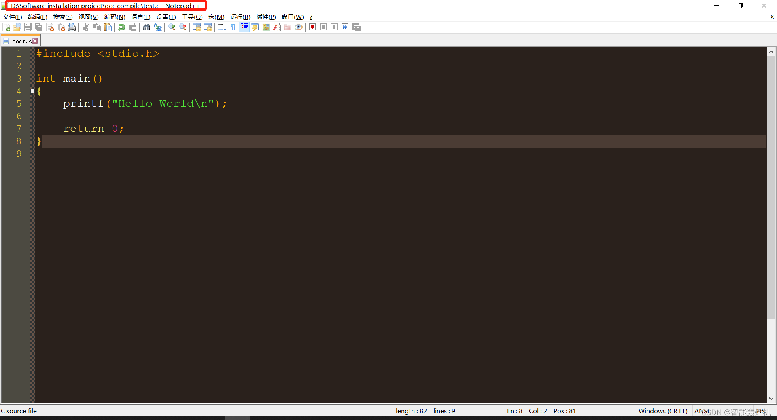Open the 插件(P) menu
Viewport: 777px width, 420px height.
266,17
